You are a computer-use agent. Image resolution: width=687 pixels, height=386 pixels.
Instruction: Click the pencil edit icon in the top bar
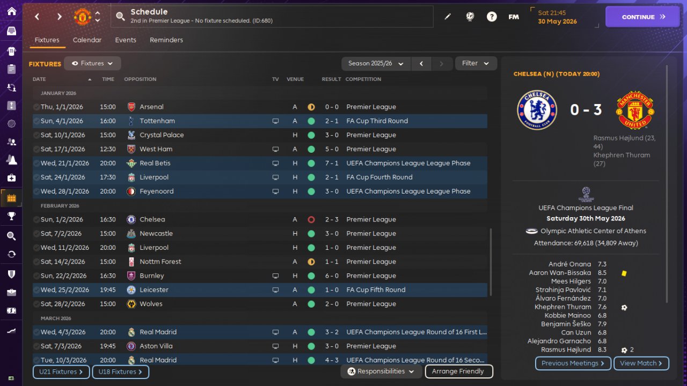pyautogui.click(x=448, y=17)
